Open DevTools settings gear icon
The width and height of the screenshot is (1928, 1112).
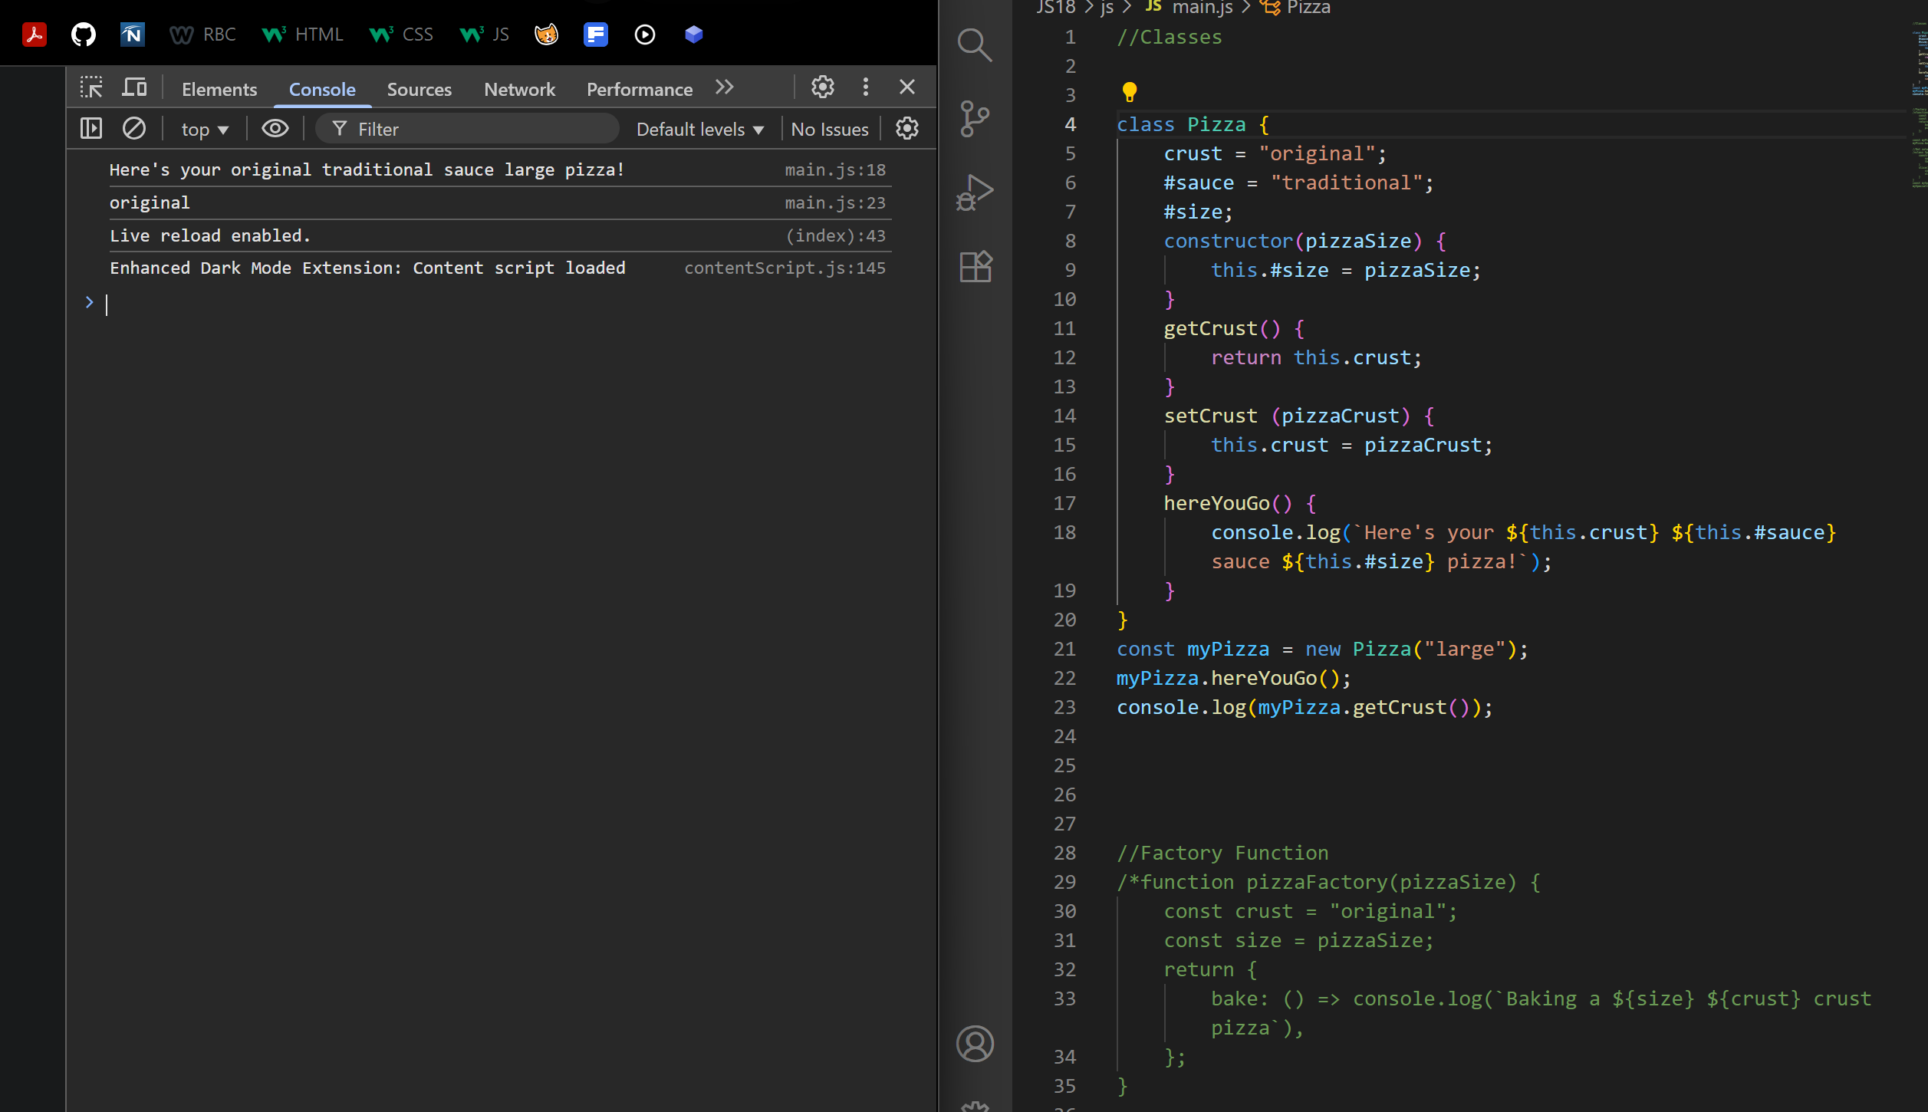point(823,87)
